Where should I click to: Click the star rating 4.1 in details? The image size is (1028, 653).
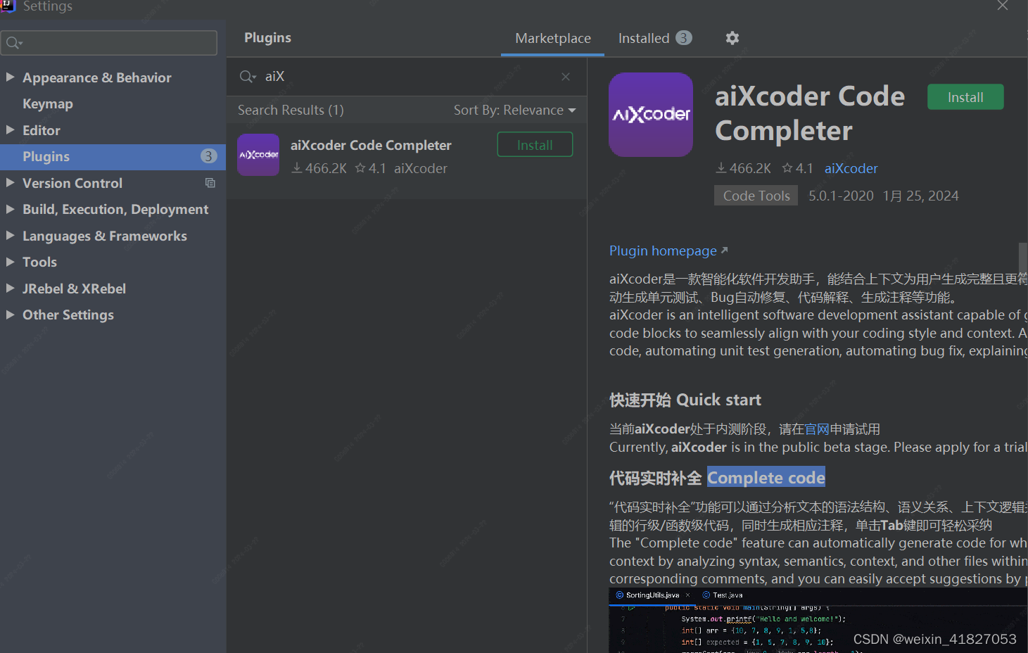797,168
